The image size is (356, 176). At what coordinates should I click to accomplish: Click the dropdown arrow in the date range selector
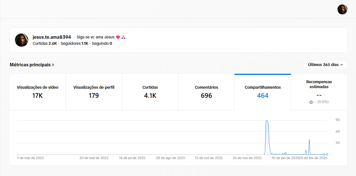click(x=342, y=65)
